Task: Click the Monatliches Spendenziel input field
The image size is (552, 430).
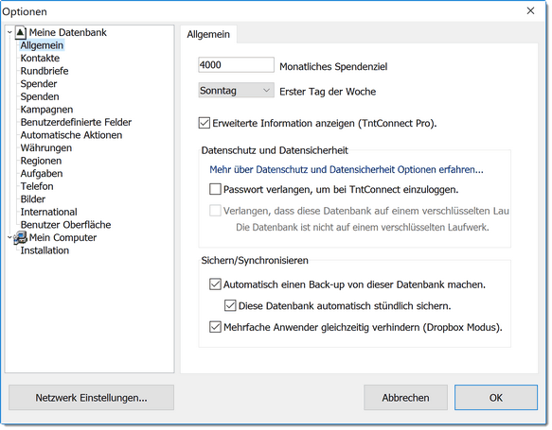Action: [x=236, y=65]
